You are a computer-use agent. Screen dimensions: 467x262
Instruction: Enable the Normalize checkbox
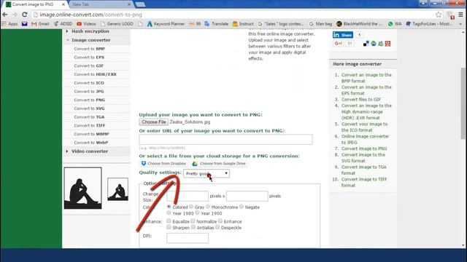[193, 221]
